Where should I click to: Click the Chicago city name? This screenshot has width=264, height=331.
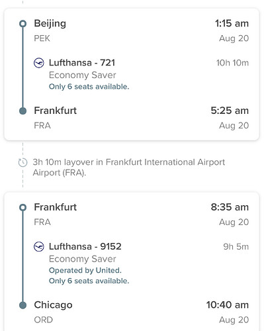pos(53,305)
